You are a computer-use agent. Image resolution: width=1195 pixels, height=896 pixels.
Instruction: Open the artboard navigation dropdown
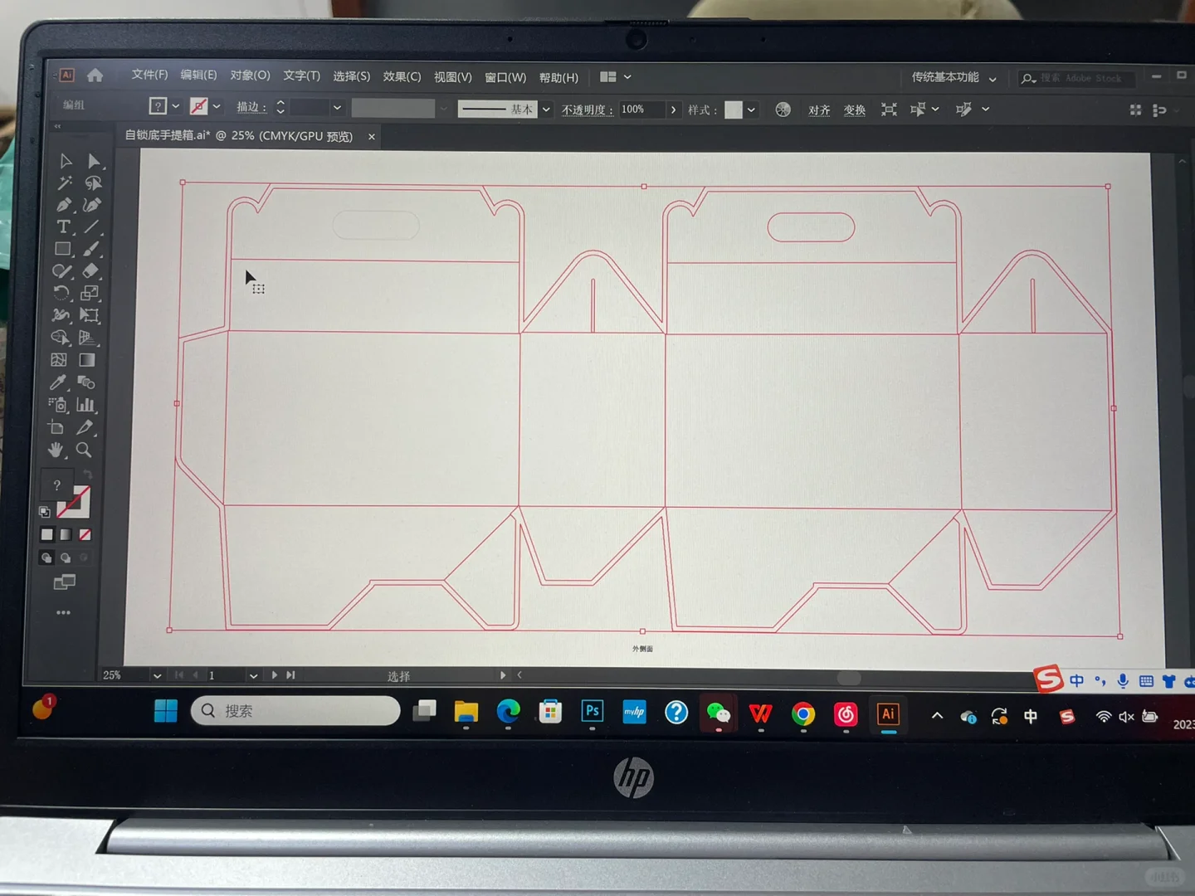[253, 675]
